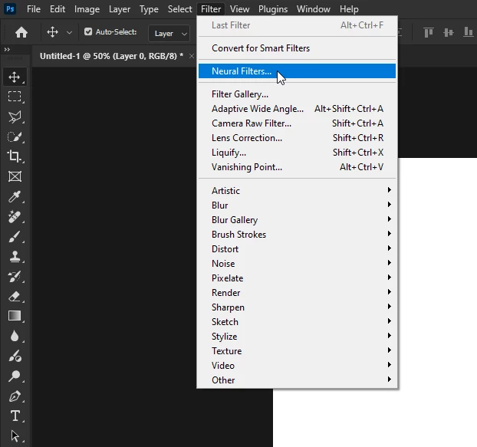Select the Gradient tool
477x447 pixels.
coord(15,316)
